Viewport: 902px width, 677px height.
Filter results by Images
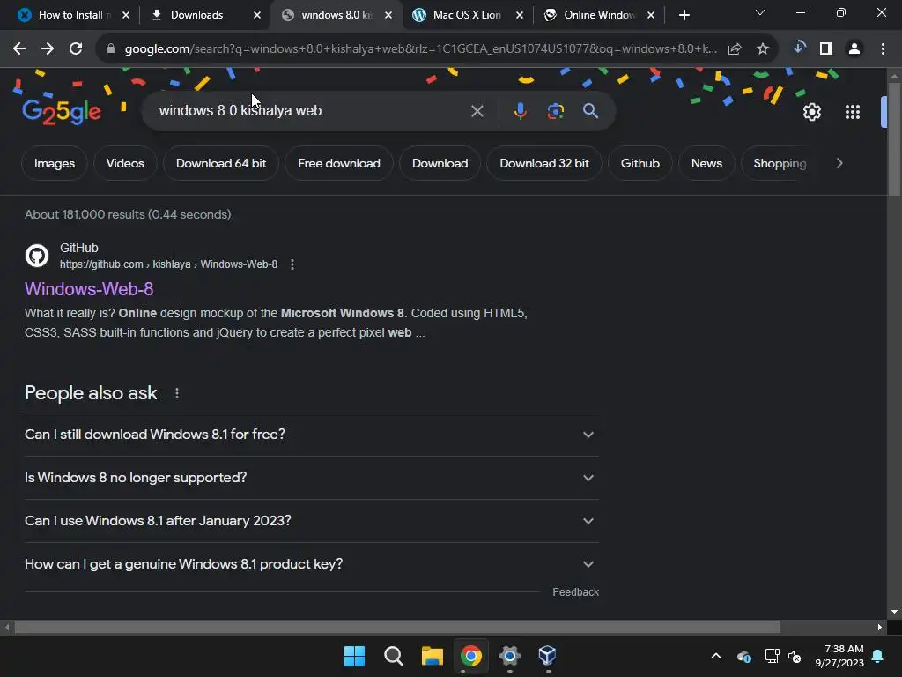(55, 163)
